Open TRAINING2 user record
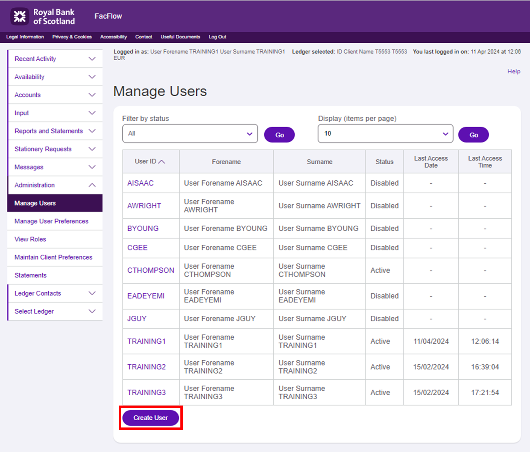This screenshot has width=530, height=452. [146, 367]
